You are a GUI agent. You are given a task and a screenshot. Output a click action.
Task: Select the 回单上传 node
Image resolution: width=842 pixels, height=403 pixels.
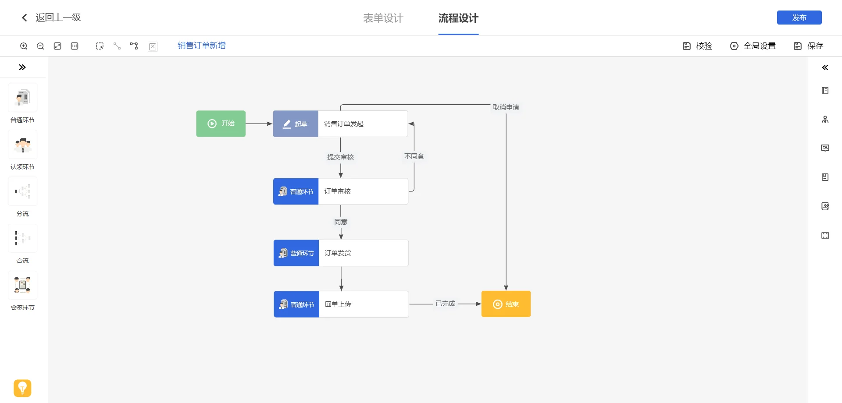pos(341,304)
